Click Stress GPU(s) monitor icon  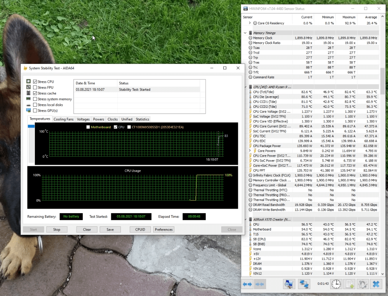tap(28, 110)
